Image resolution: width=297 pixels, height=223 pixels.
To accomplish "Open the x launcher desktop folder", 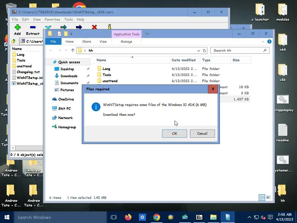I will (x=260, y=12).
